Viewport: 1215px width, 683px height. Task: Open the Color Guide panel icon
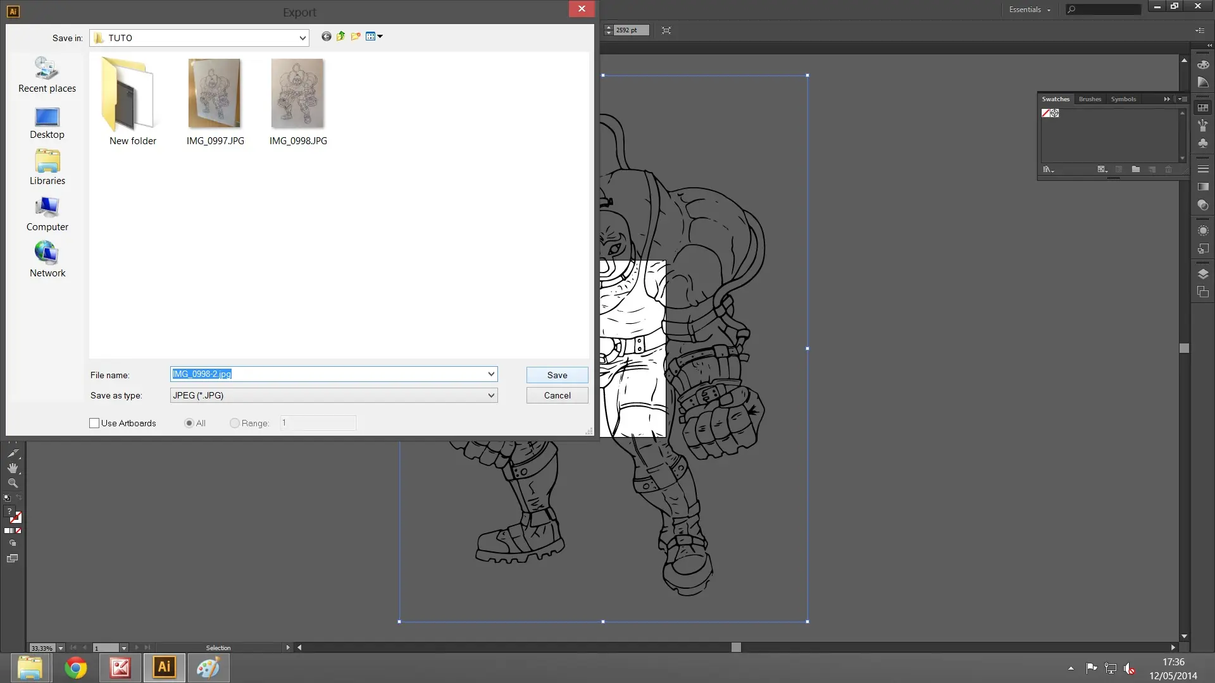[x=1203, y=83]
